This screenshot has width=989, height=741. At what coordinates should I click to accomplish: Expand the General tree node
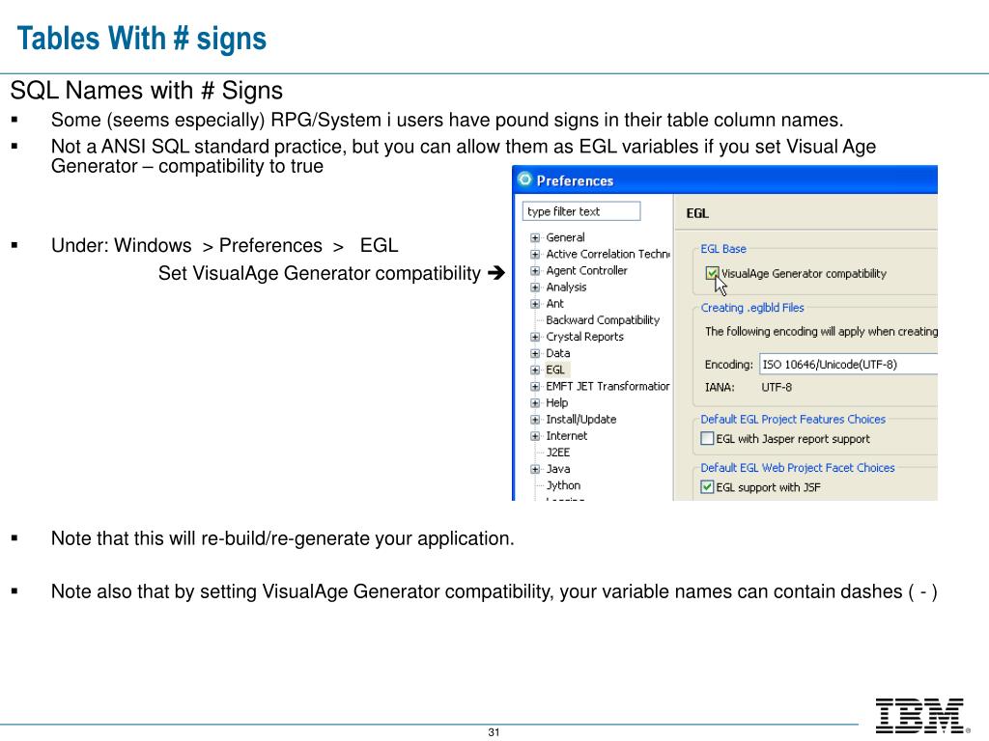click(x=535, y=237)
